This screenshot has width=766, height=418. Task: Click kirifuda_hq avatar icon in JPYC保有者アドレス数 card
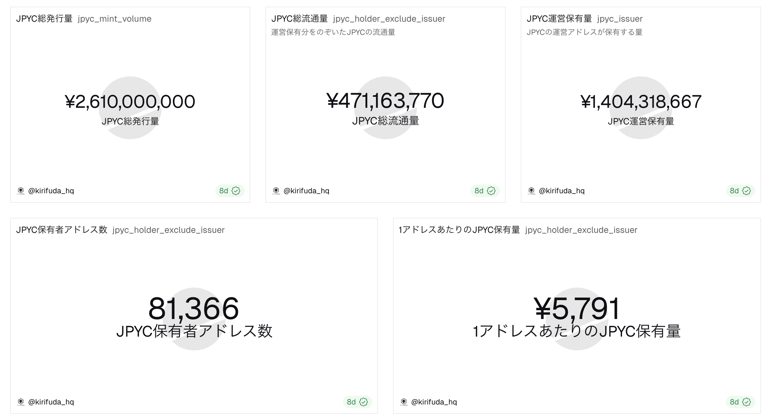pos(21,402)
